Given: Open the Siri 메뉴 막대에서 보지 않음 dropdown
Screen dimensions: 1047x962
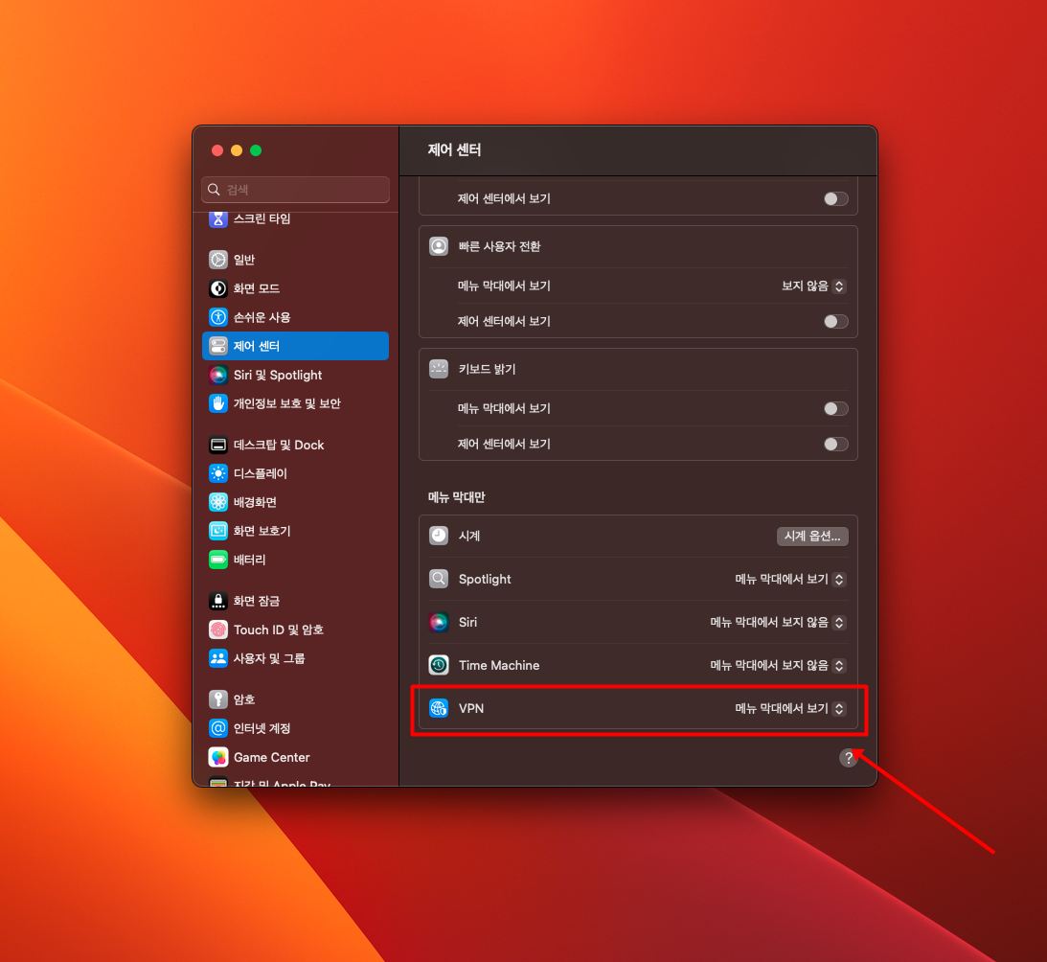Looking at the screenshot, I should tap(778, 623).
